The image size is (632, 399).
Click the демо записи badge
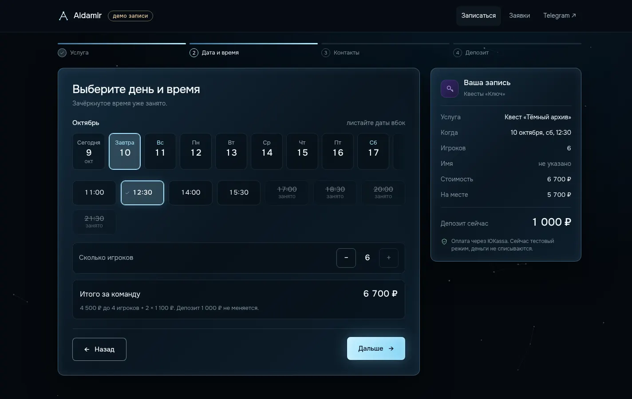tap(130, 16)
